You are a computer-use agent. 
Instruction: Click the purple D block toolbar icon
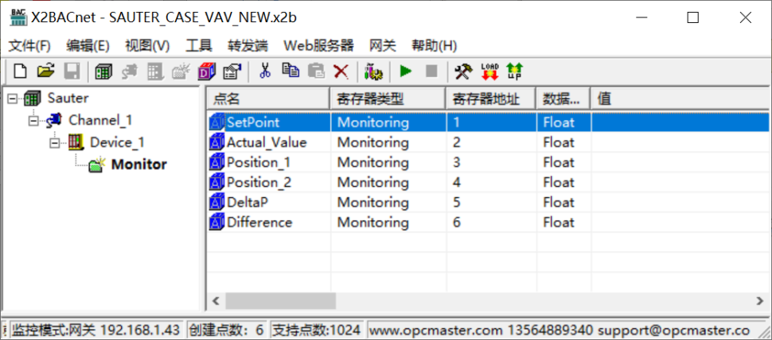(x=206, y=71)
